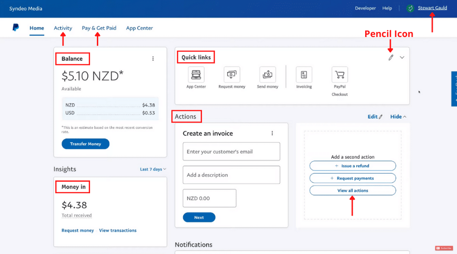Collapse the Quick links panel chevron
The width and height of the screenshot is (457, 254).
tap(402, 58)
